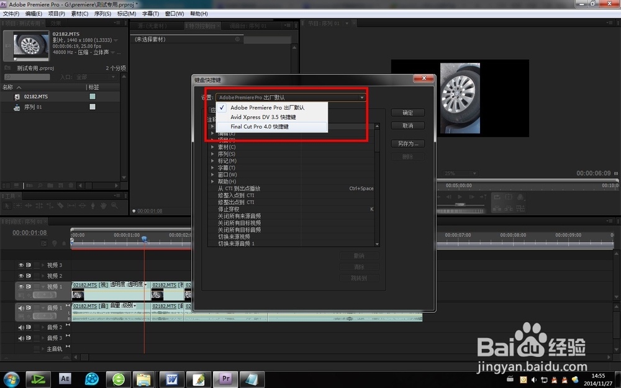Select the Rolling Edit tool
Image resolution: width=621 pixels, height=388 pixels.
(39, 205)
